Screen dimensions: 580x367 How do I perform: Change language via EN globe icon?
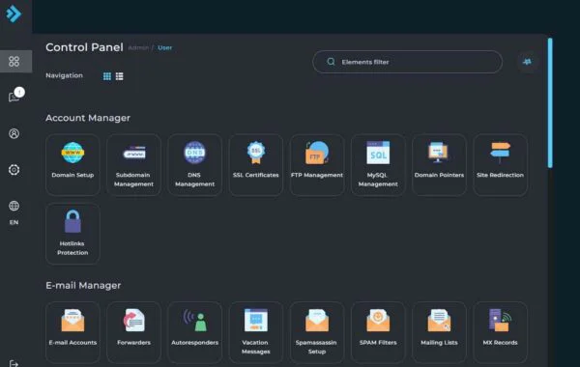(x=14, y=212)
